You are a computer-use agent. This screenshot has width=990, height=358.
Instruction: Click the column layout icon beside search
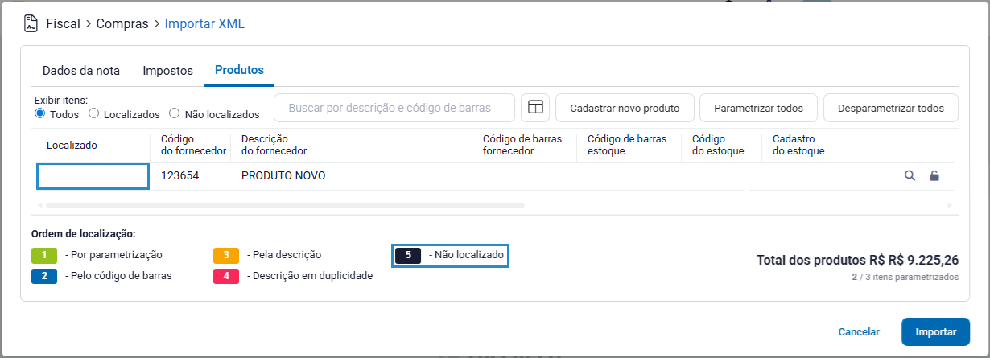click(534, 107)
